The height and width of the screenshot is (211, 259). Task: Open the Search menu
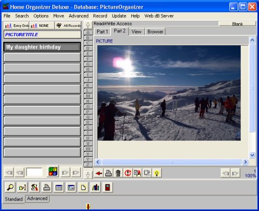22,16
